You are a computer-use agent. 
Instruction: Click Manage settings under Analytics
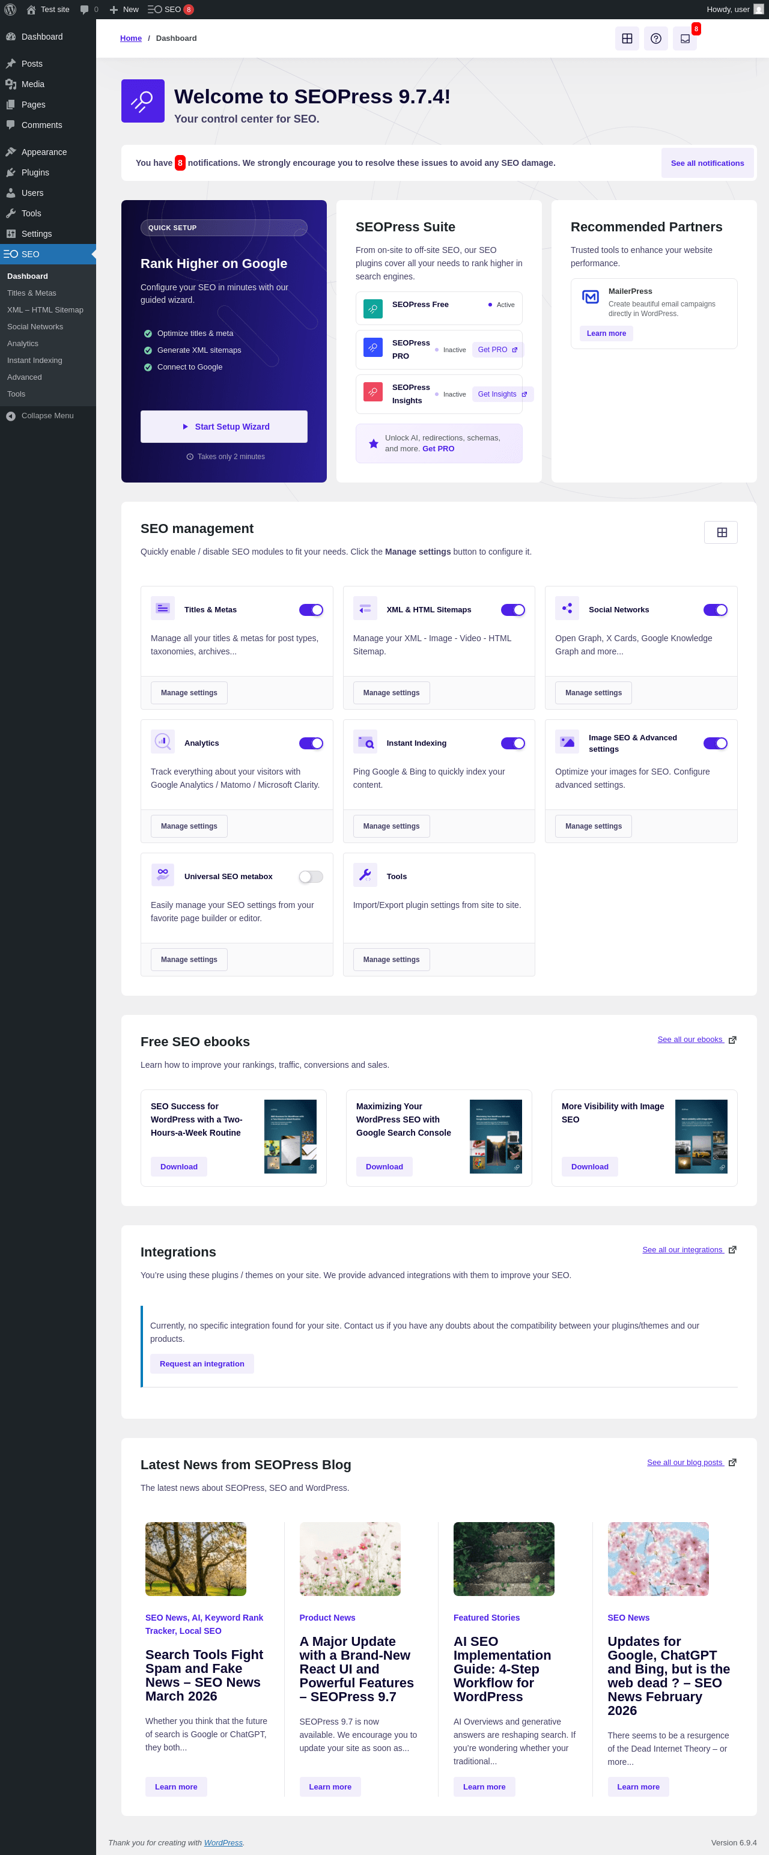189,826
